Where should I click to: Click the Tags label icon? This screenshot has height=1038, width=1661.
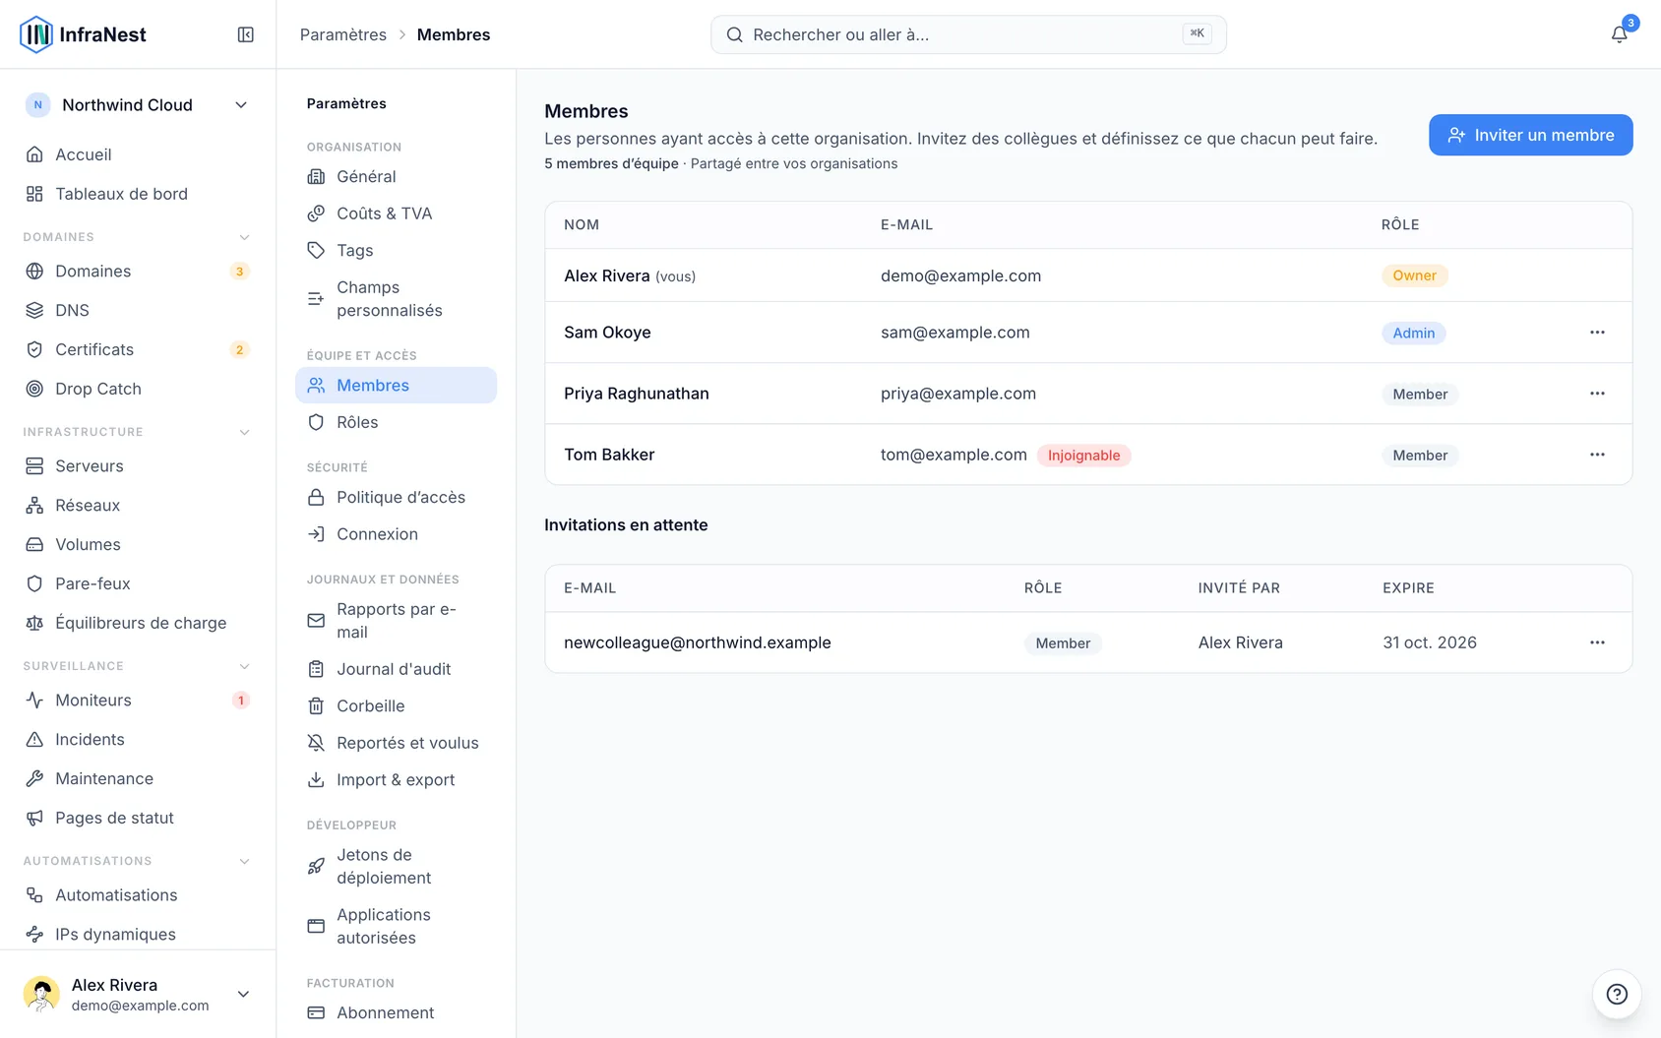[x=316, y=250]
